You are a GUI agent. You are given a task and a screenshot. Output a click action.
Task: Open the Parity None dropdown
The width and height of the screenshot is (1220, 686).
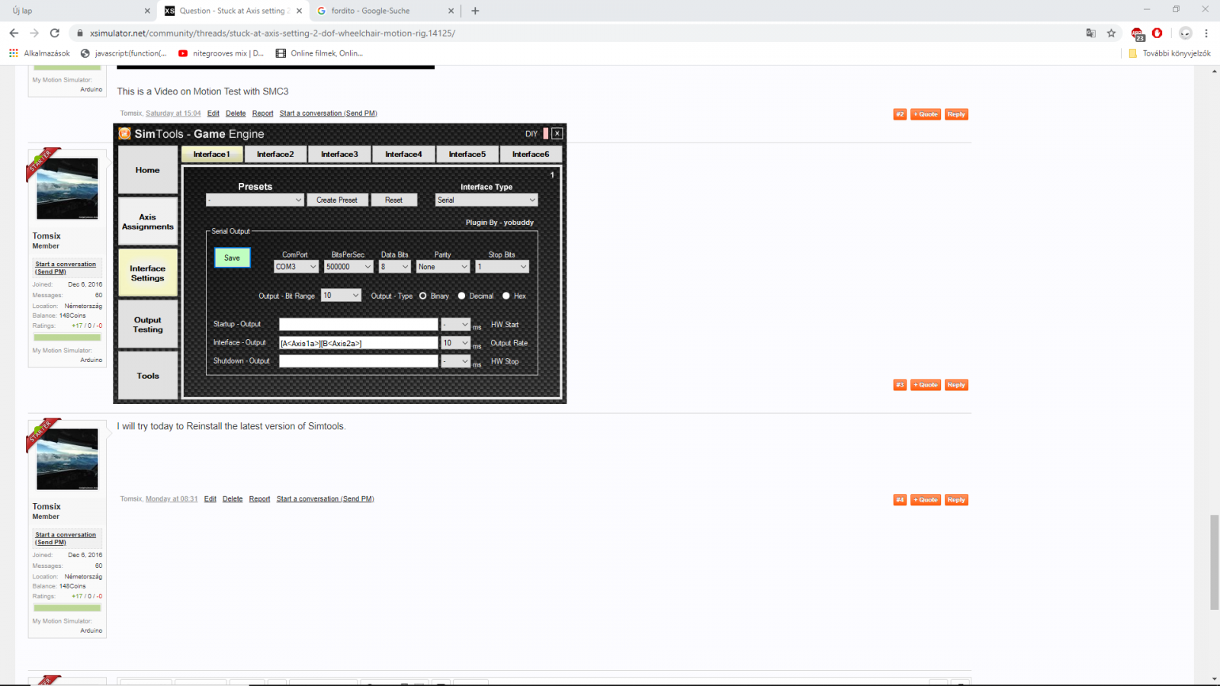pos(442,267)
